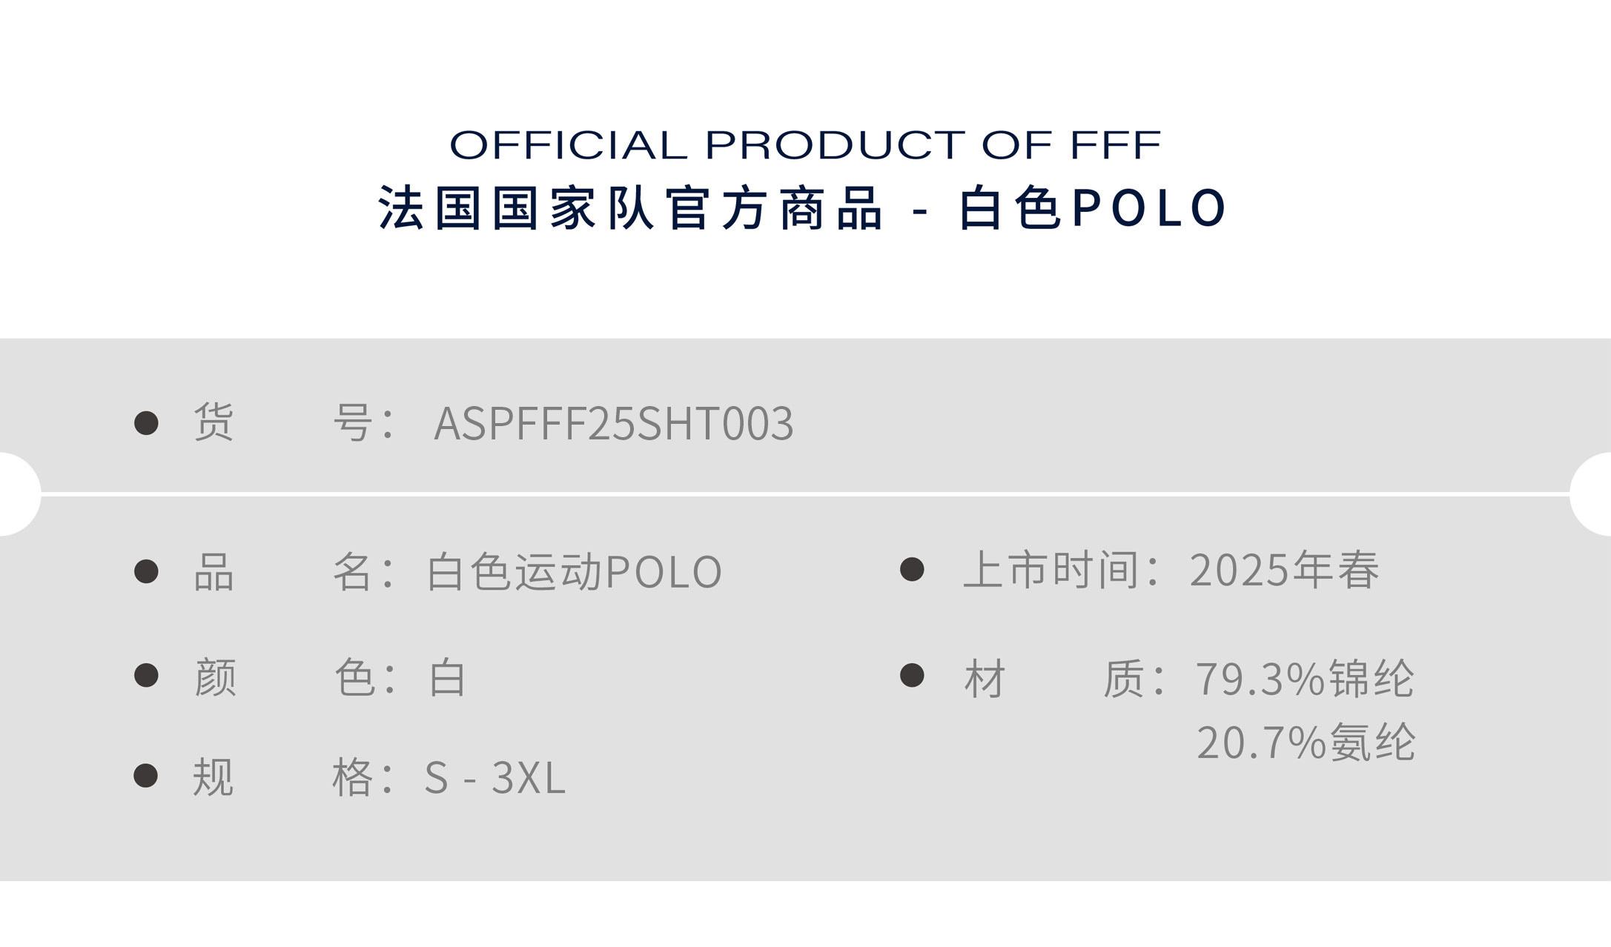Click the bullet dot beside 颜色
The height and width of the screenshot is (947, 1611).
click(x=146, y=675)
